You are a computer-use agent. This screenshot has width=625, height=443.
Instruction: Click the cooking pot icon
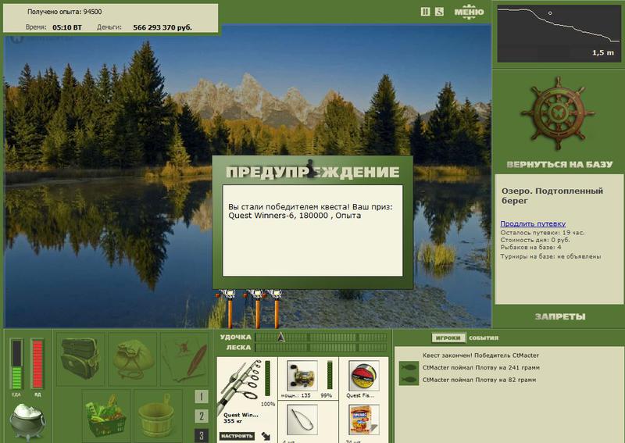coord(27,421)
